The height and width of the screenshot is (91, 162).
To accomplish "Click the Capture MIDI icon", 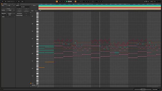I will pos(80,2).
